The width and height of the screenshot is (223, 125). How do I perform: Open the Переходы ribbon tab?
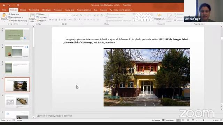(46, 10)
